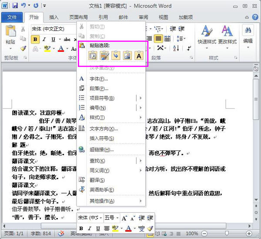Choose paste option Picture
261x239 pixels.
pos(127,55)
